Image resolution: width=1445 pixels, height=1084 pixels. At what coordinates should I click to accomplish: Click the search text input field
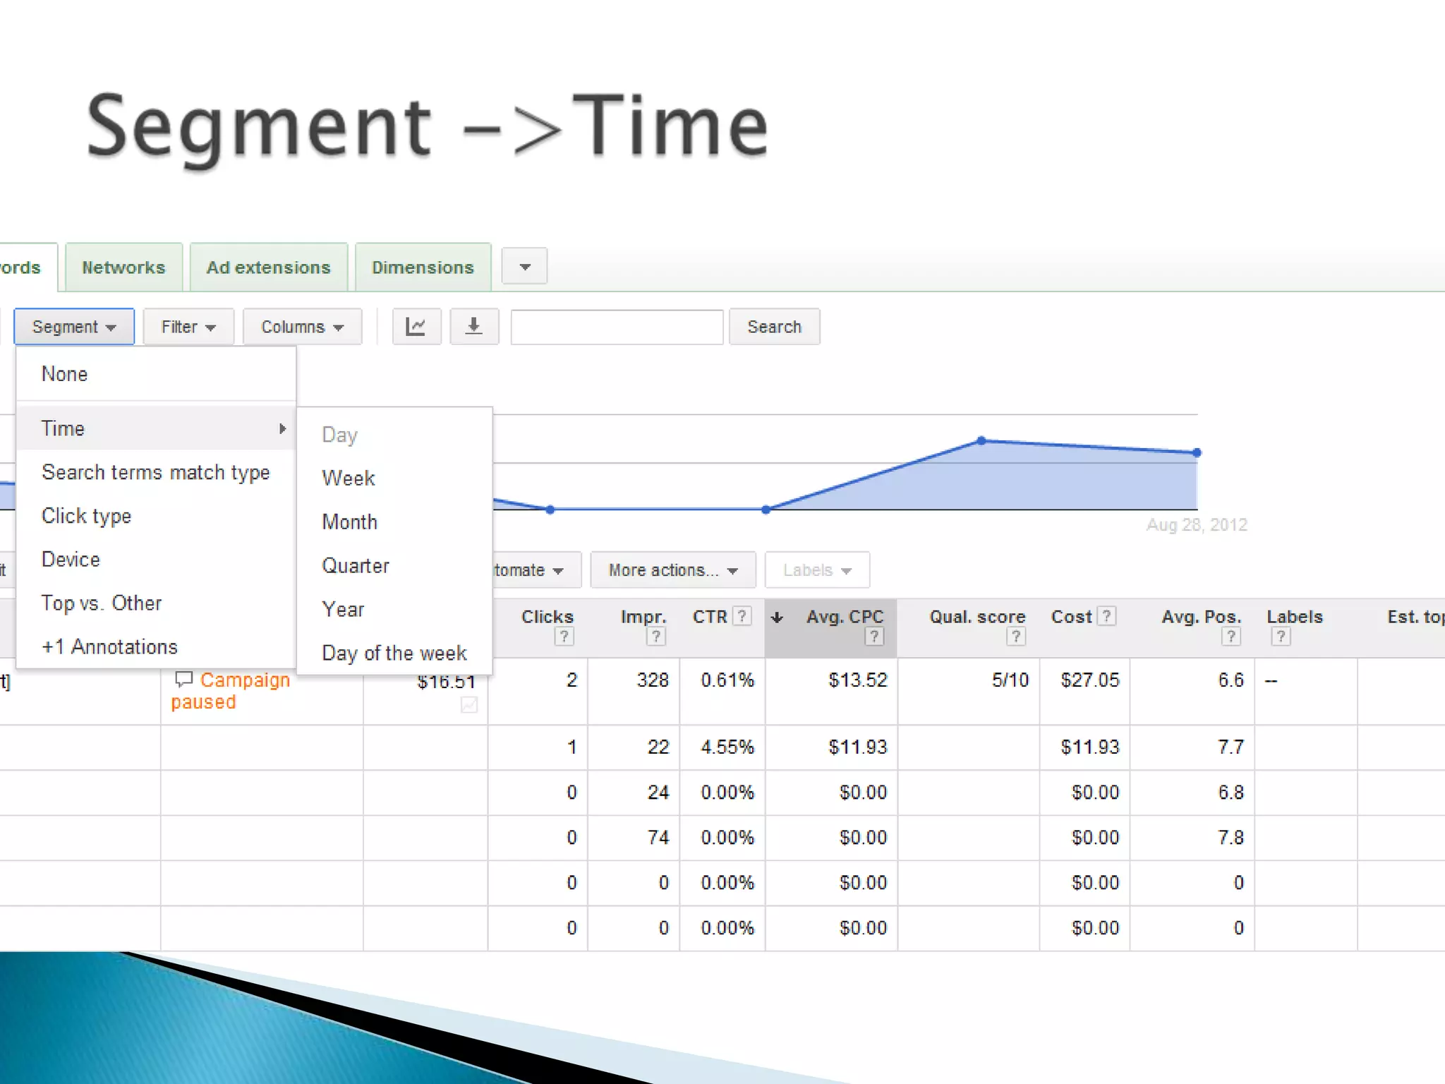click(617, 327)
